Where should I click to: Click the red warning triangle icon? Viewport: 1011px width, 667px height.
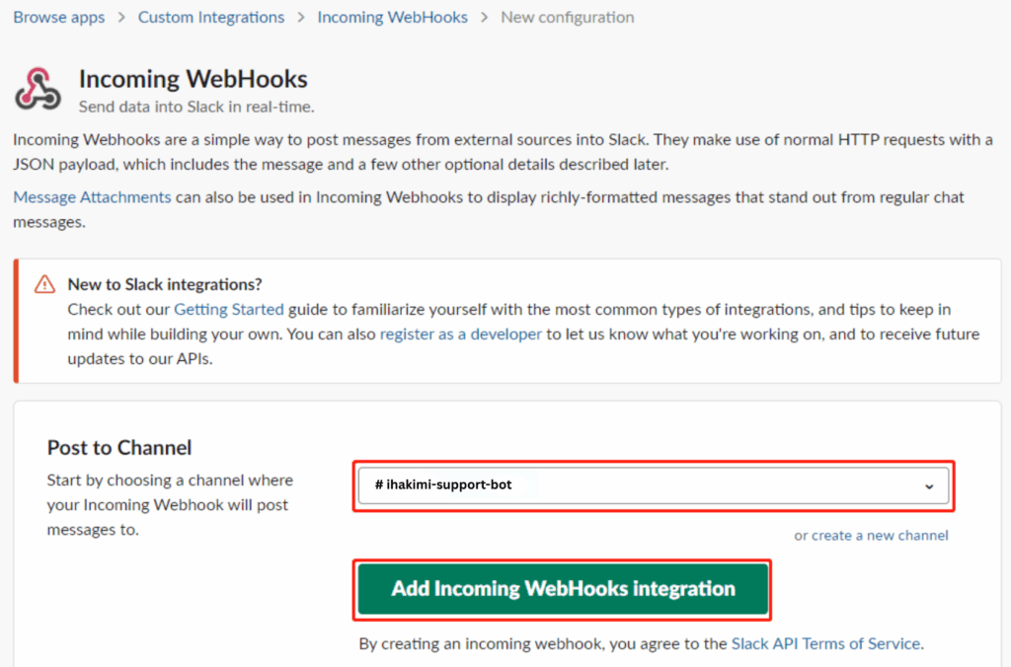click(44, 284)
